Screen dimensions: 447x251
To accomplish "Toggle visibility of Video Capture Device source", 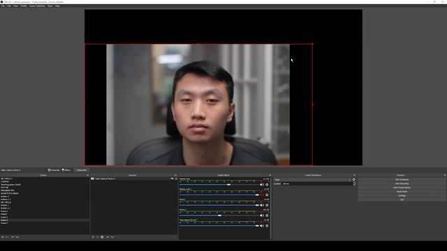I will pyautogui.click(x=172, y=178).
